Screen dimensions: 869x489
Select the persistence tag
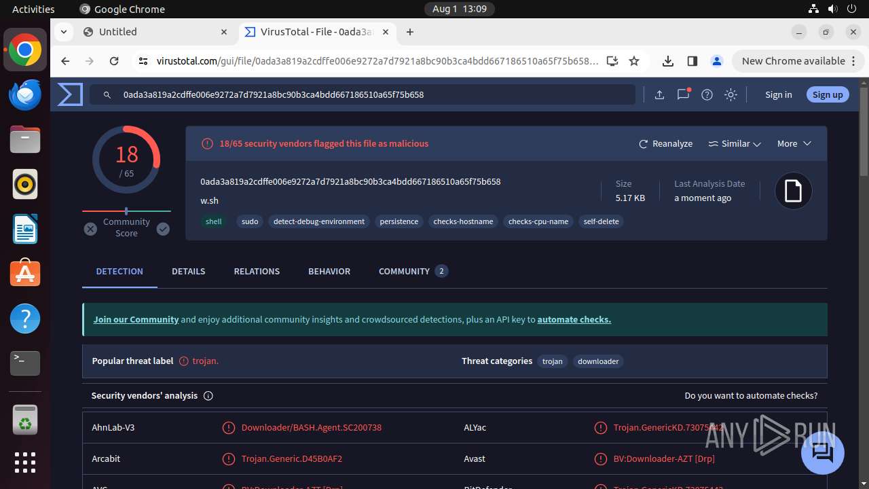[399, 221]
